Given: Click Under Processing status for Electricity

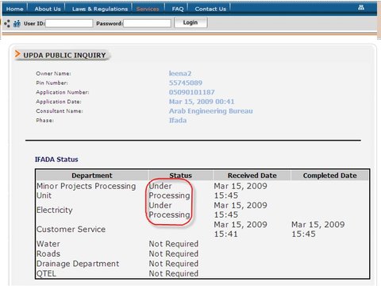Looking at the screenshot, I should point(169,210).
